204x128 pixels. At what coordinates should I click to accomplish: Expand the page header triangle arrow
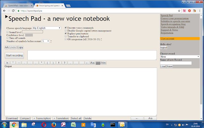(6, 17)
